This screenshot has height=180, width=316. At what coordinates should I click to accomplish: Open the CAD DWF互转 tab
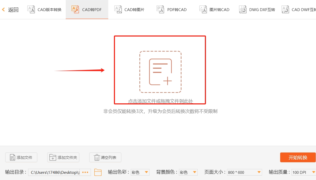298,10
